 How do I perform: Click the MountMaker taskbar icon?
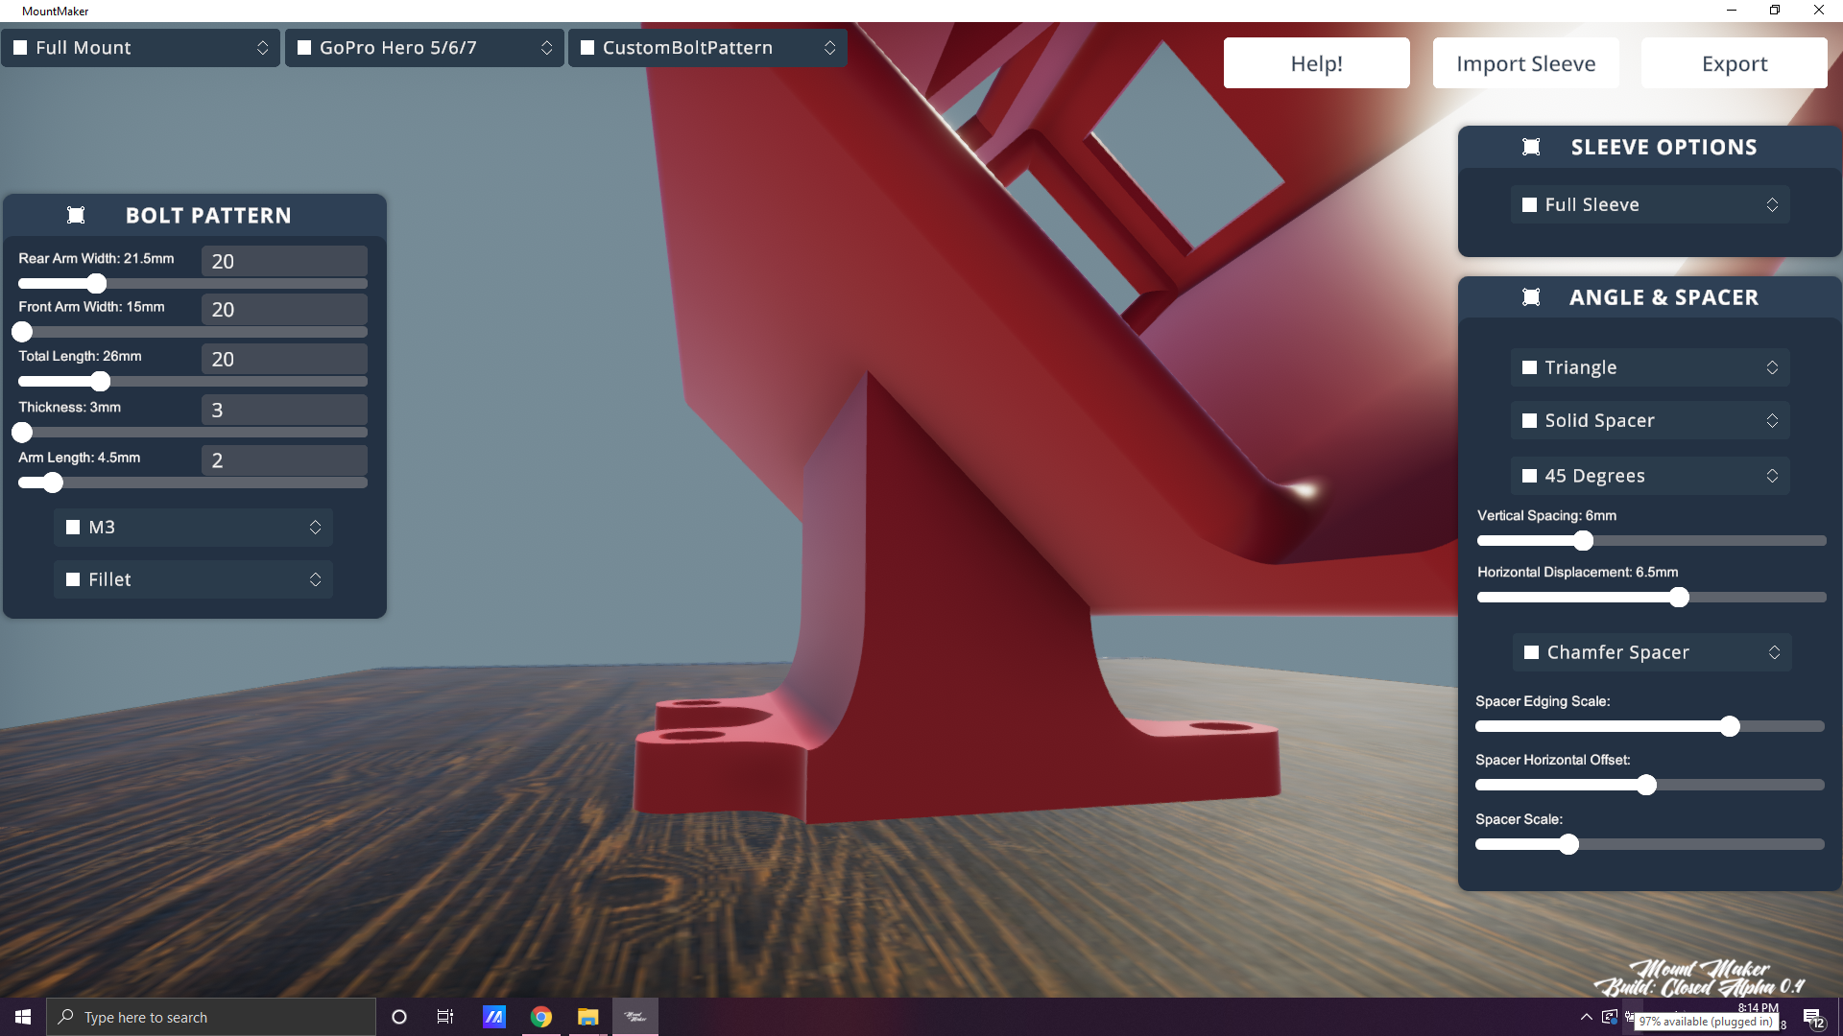[x=635, y=1017]
